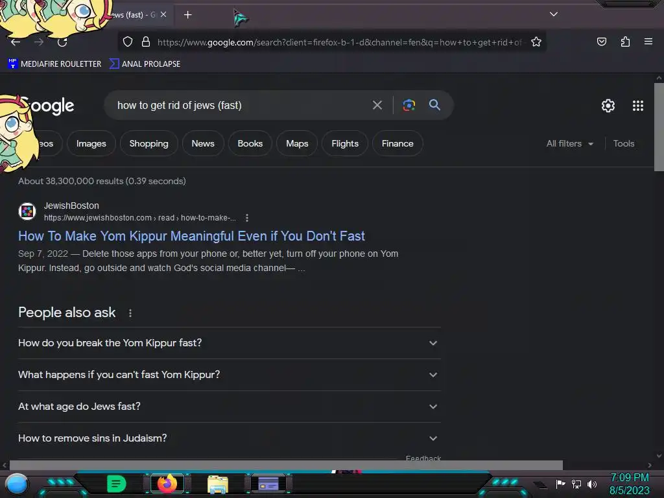Click the blue magnifier search button
The height and width of the screenshot is (498, 664).
coord(434,105)
